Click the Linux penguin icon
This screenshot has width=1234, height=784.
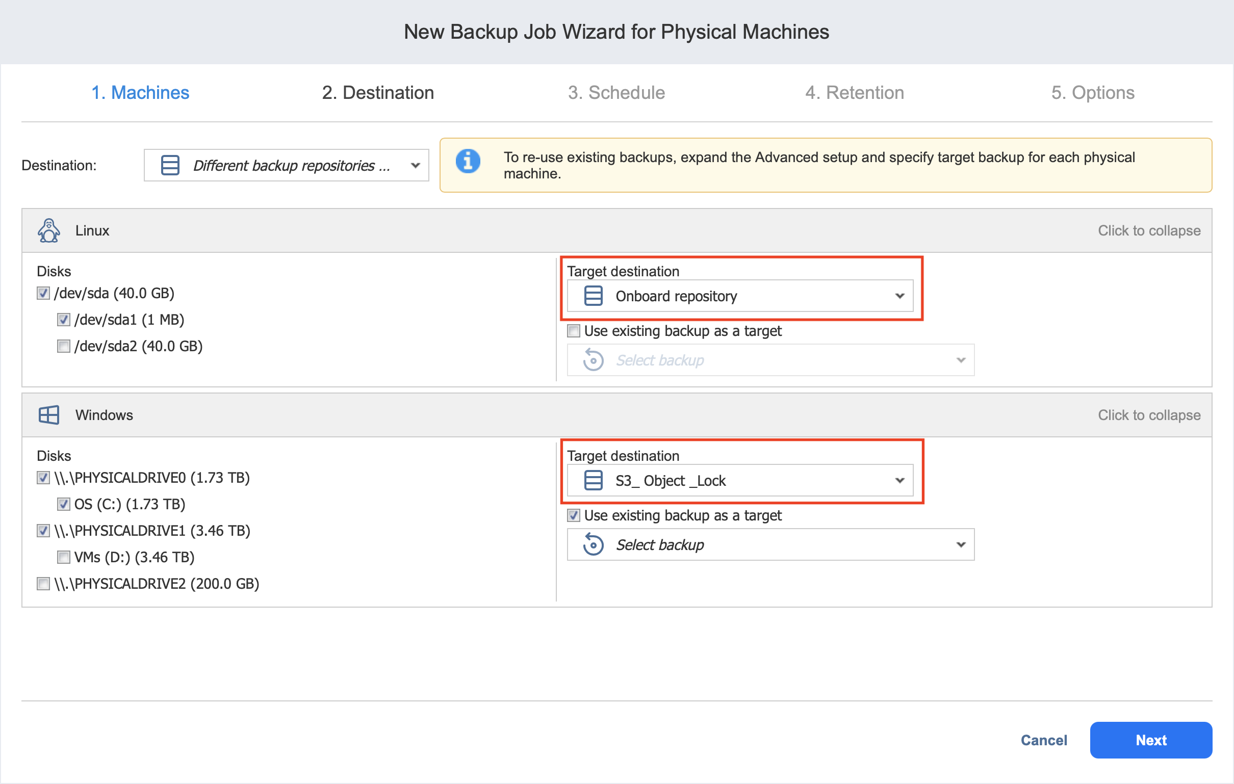[x=48, y=230]
